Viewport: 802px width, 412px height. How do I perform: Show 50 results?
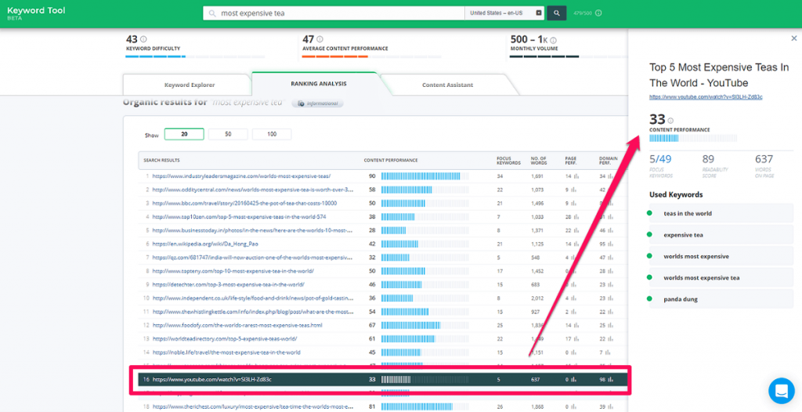coord(228,134)
